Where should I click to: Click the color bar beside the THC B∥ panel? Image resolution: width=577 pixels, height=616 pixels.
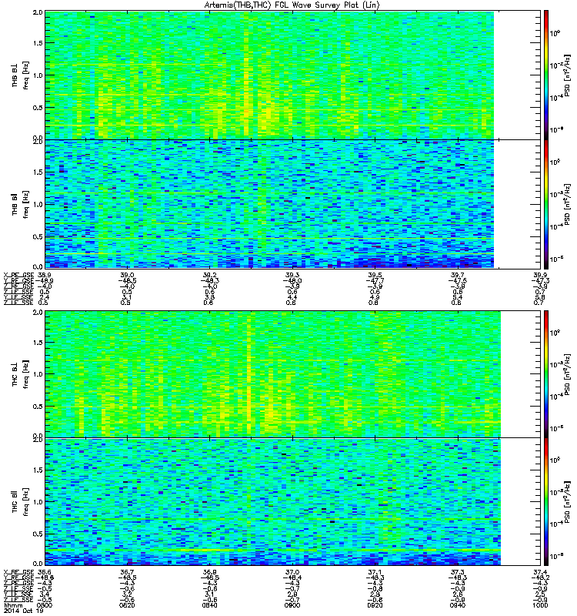pos(546,502)
